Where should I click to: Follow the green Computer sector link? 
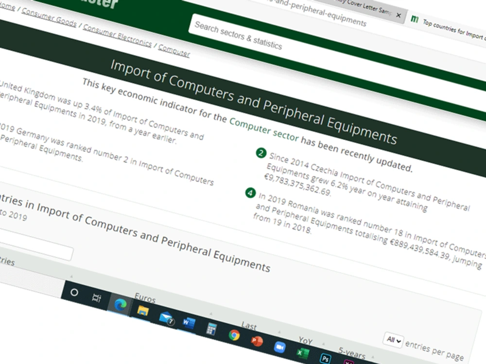click(x=264, y=129)
